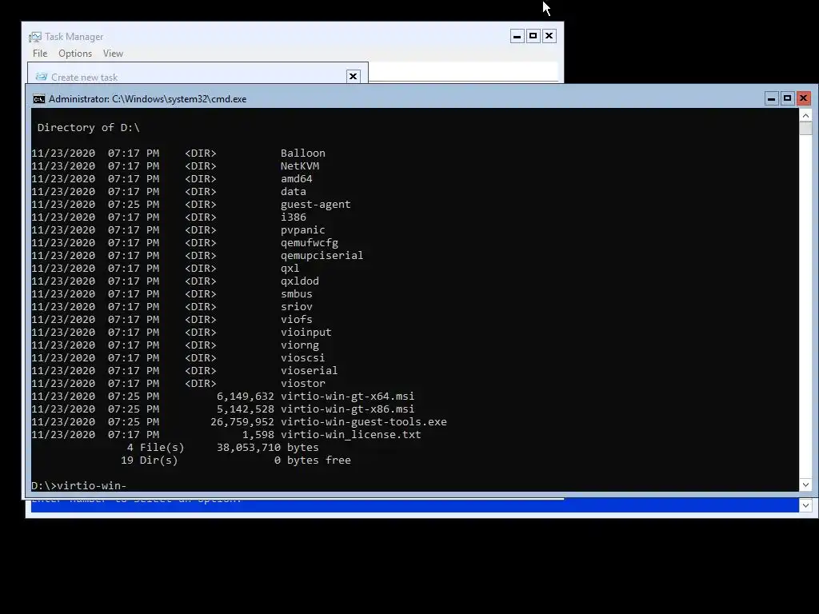
Task: Click the 'Directory of D:\' header text
Action: [88, 127]
